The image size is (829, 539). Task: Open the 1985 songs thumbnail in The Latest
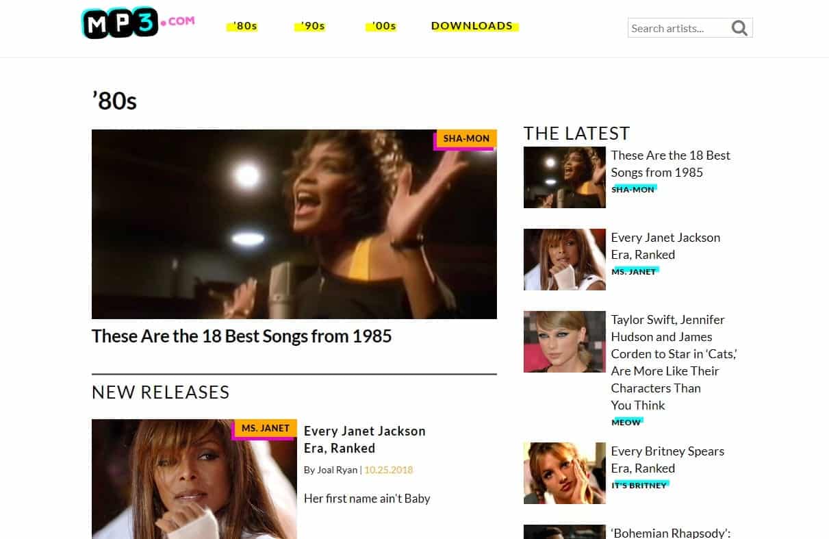(x=564, y=177)
